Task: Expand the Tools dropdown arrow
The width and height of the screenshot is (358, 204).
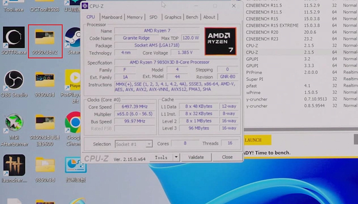Action: coord(176,157)
